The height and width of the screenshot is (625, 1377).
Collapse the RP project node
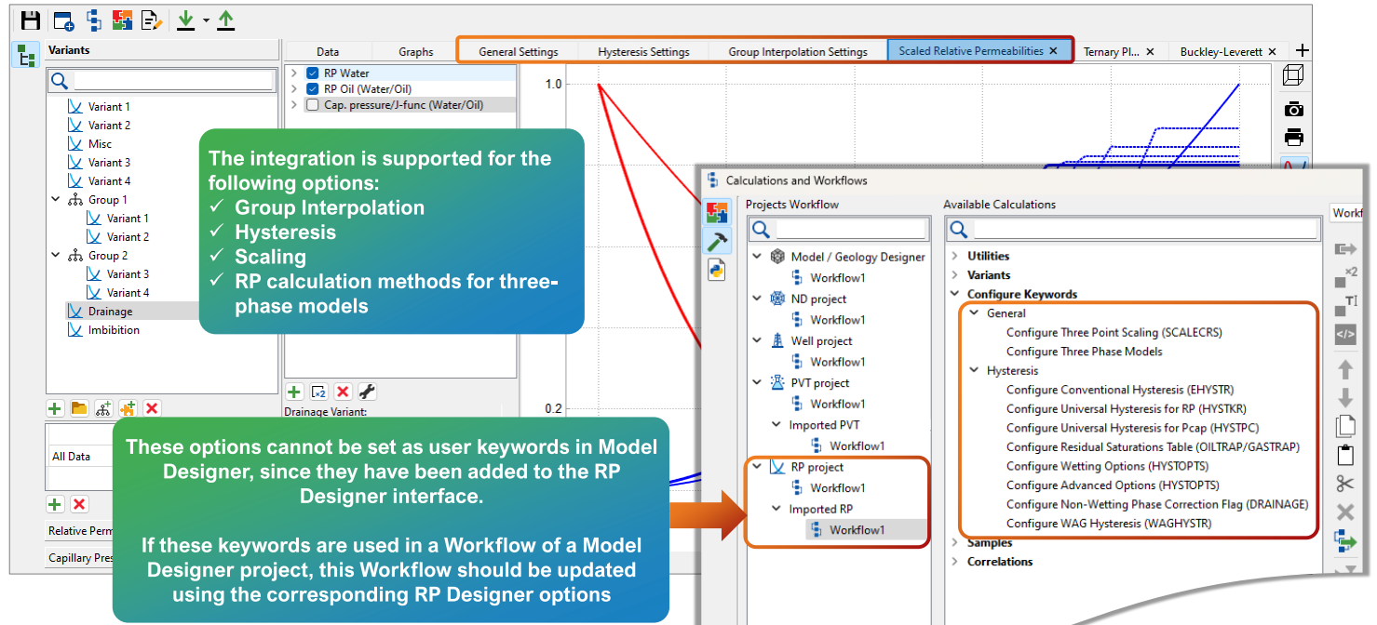coord(757,467)
